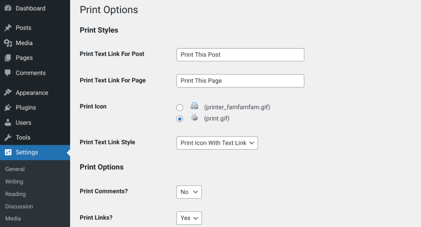The image size is (421, 227).
Task: Click the Users person icon
Action: point(8,123)
